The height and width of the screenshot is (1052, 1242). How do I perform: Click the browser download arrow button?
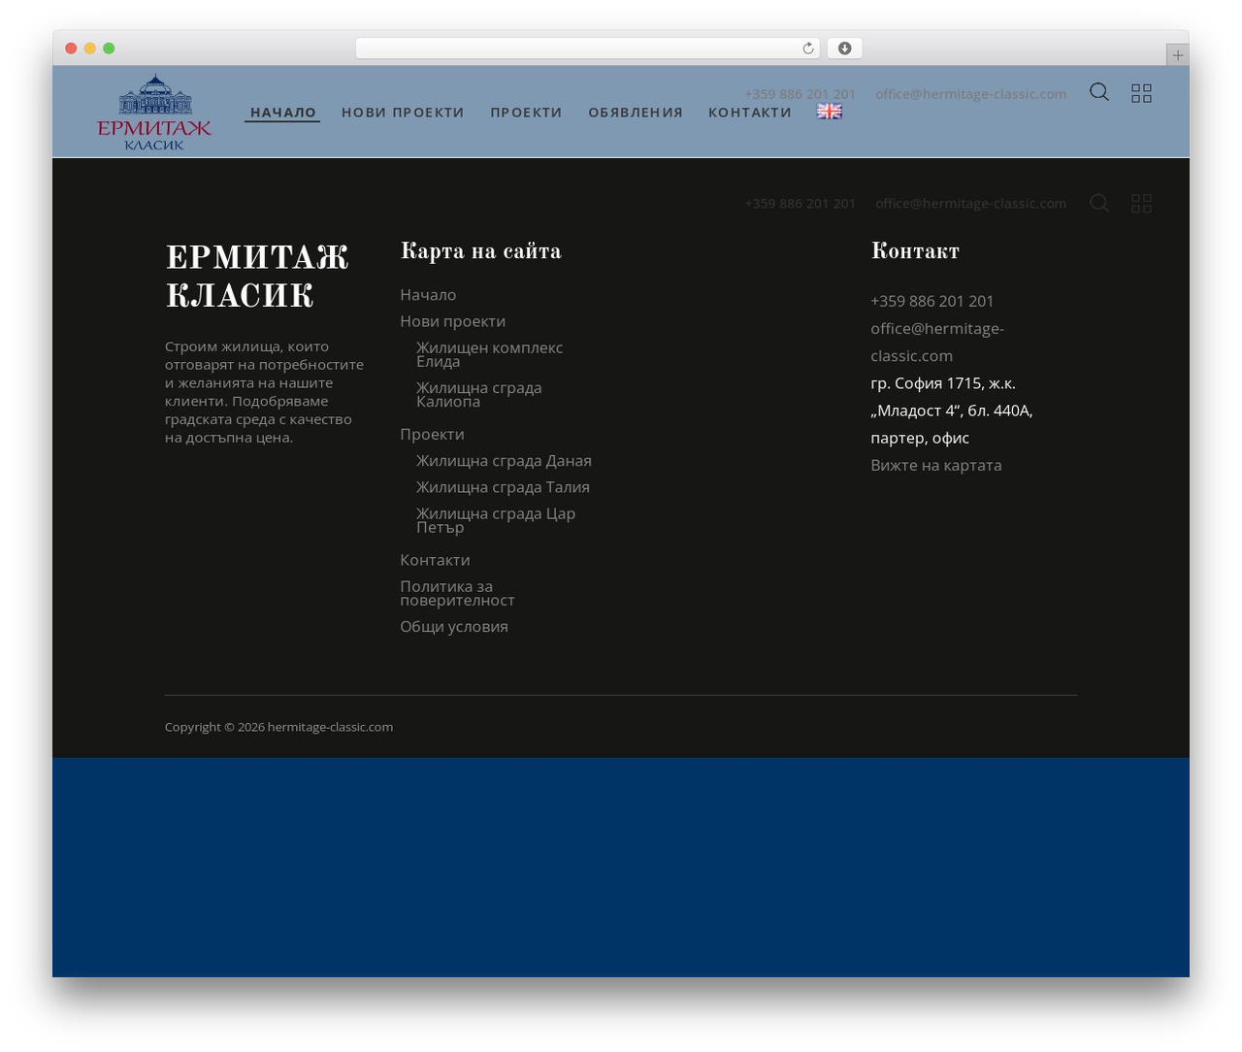click(x=844, y=49)
